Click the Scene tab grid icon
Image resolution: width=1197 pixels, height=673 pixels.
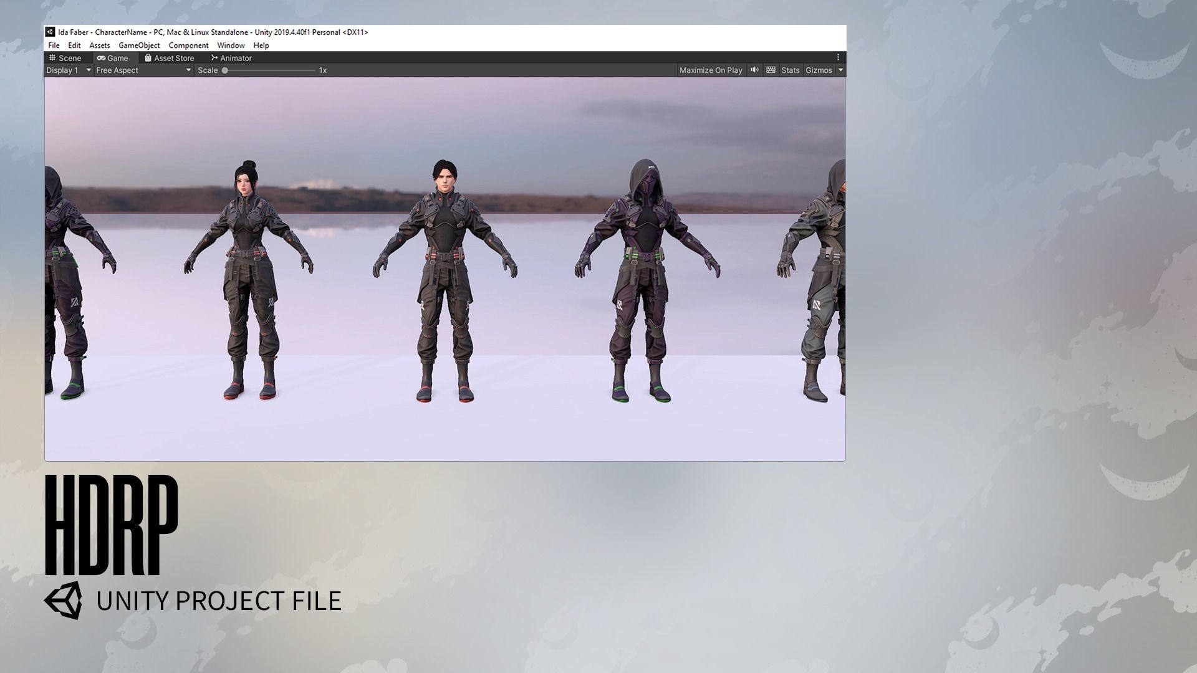pos(52,57)
